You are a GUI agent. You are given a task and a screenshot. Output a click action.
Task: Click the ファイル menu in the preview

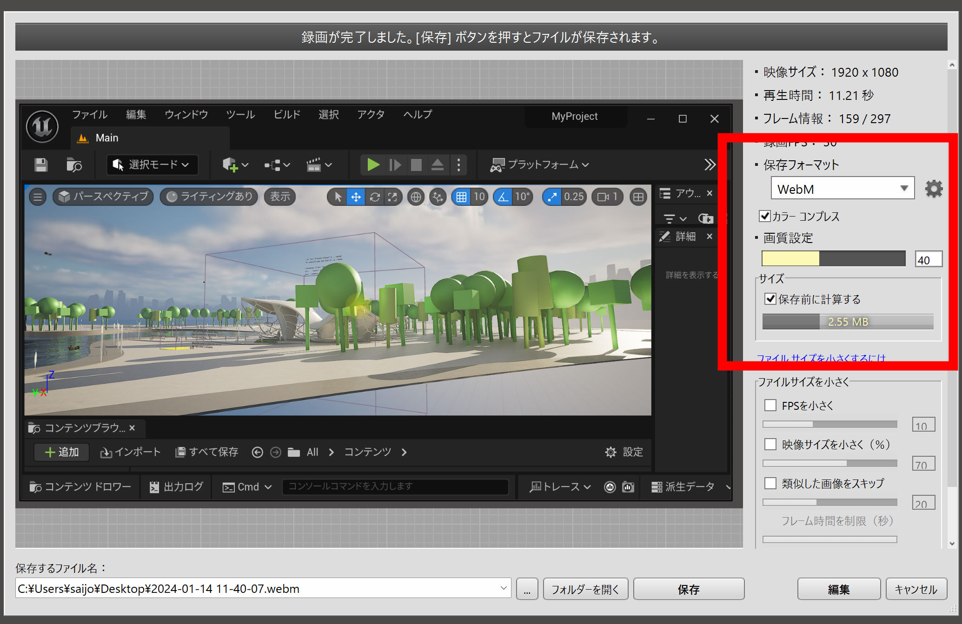pyautogui.click(x=89, y=114)
